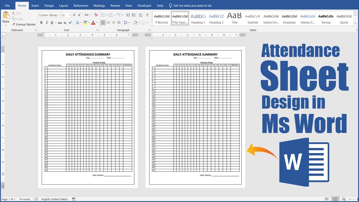Select Justify alignment
The width and height of the screenshot is (359, 202).
[x=119, y=23]
